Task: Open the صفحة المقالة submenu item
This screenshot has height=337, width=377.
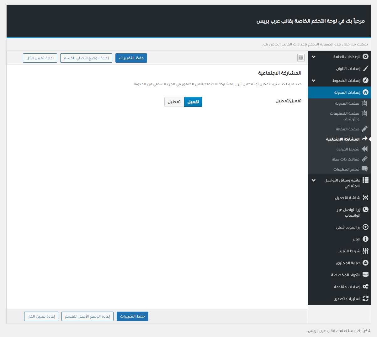Action: click(x=348, y=129)
